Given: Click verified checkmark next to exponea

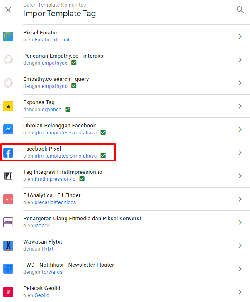Looking at the screenshot, I should click(x=68, y=110).
